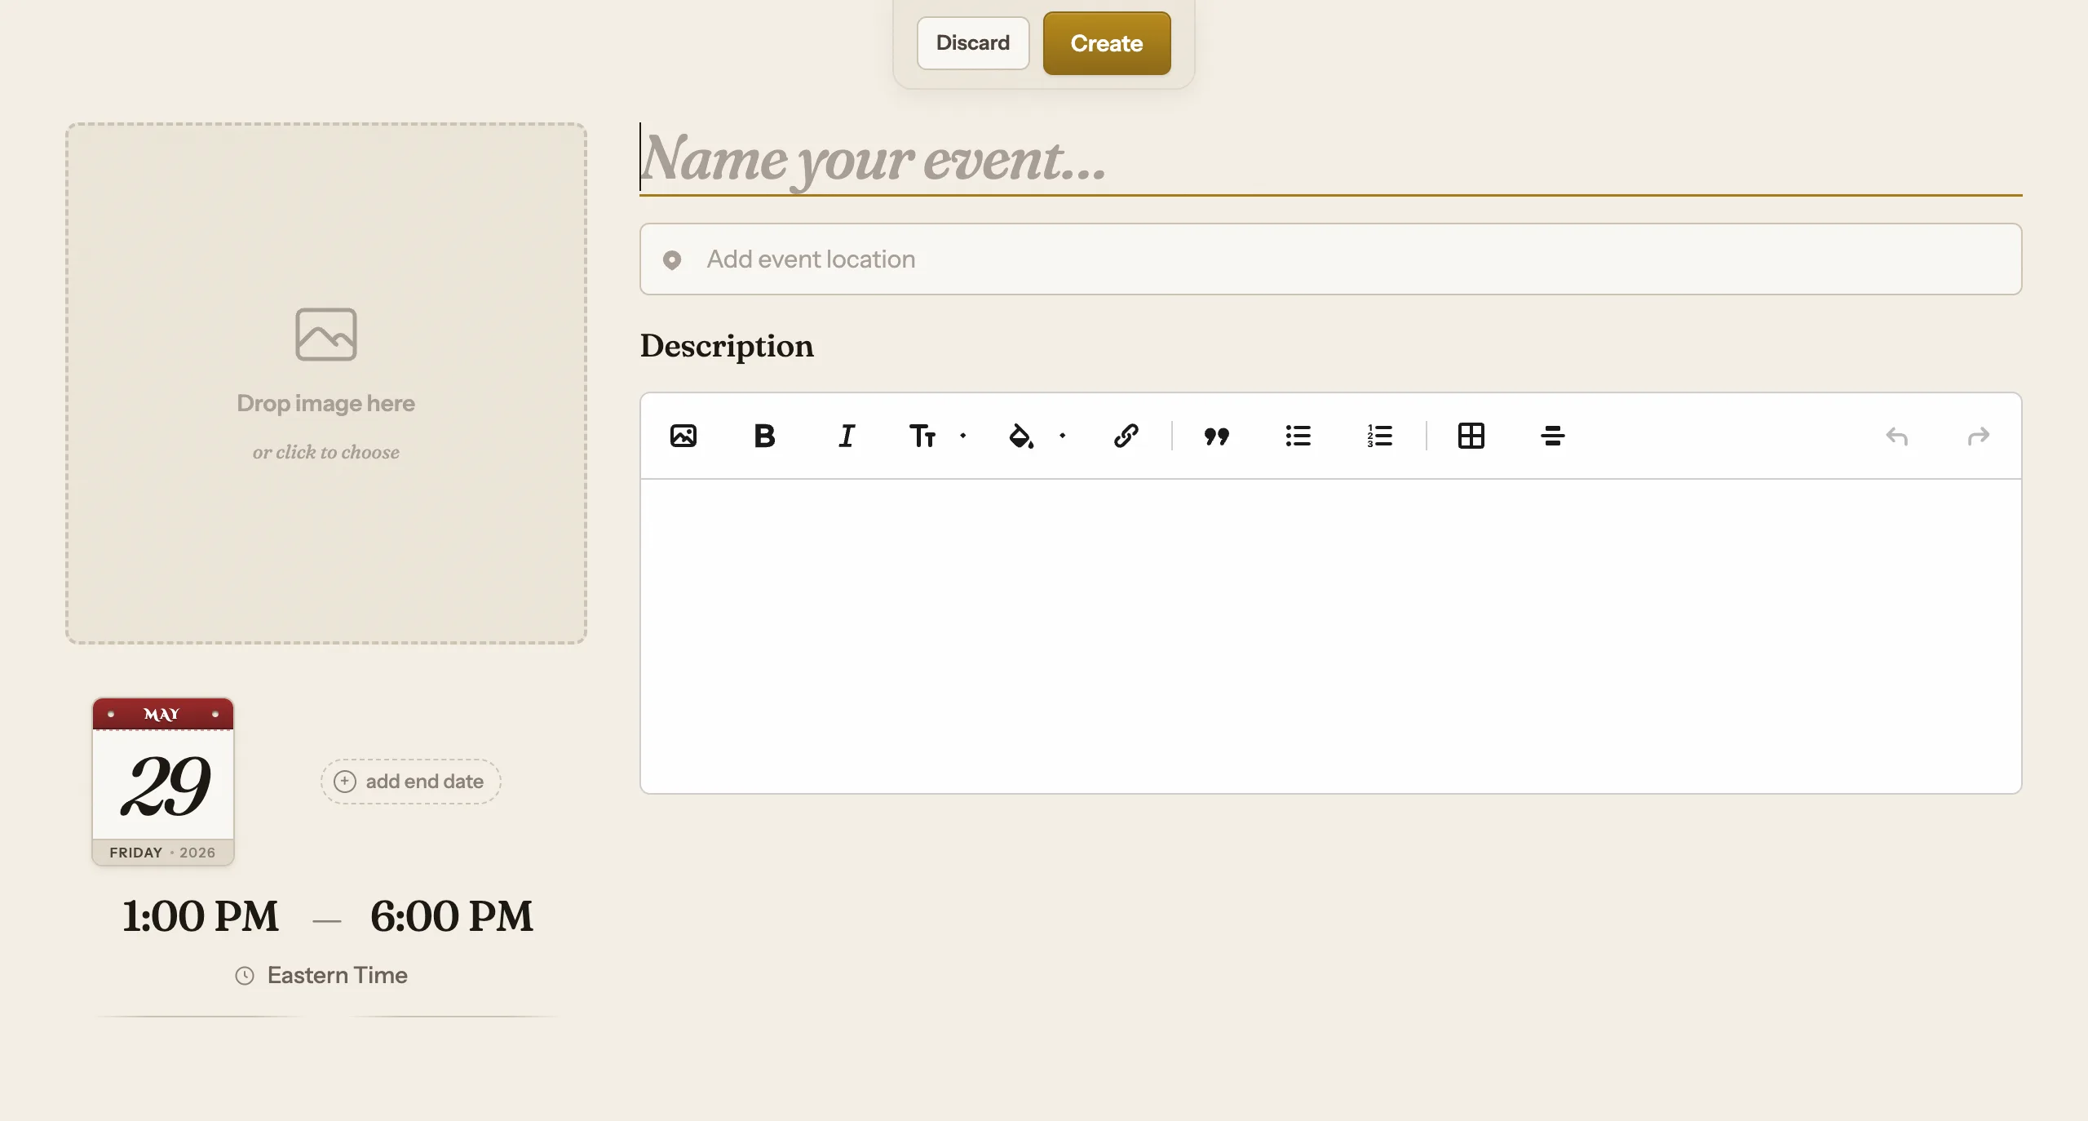Create a bulleted list
Screen dimensions: 2088x1121
[x=1298, y=436]
